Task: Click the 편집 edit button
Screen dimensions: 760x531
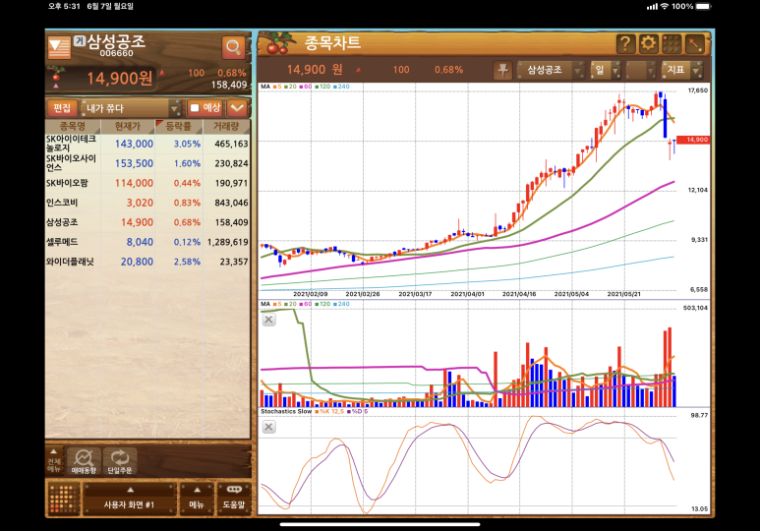Action: pos(62,108)
